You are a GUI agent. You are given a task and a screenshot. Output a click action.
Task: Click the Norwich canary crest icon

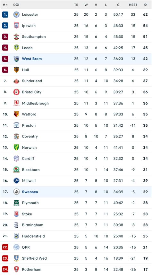pyautogui.click(x=16, y=147)
